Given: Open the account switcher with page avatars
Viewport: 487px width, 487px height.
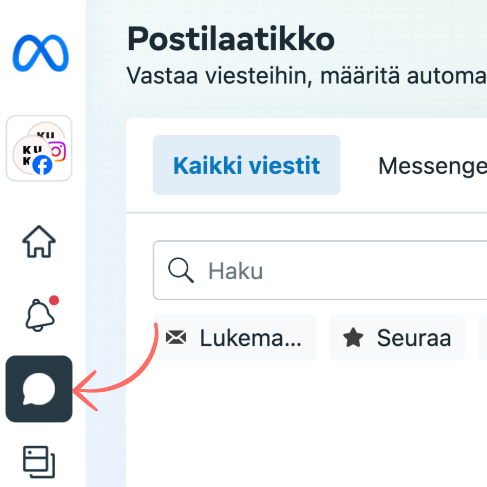Looking at the screenshot, I should [x=39, y=148].
